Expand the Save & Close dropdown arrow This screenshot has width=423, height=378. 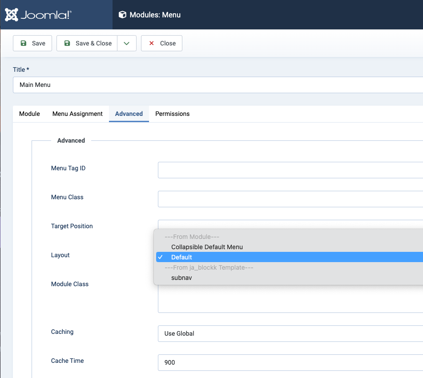(127, 43)
